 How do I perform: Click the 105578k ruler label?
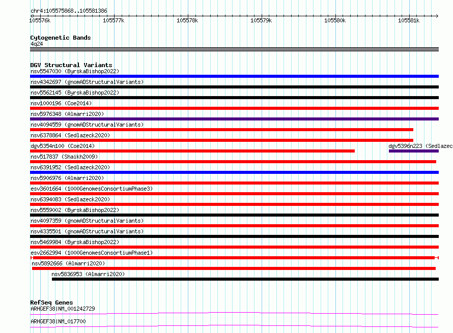(x=187, y=20)
